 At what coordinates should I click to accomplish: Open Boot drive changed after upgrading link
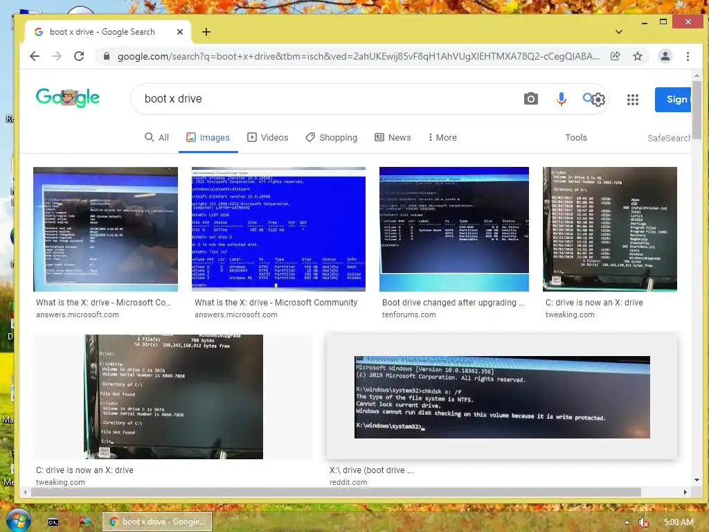(453, 303)
